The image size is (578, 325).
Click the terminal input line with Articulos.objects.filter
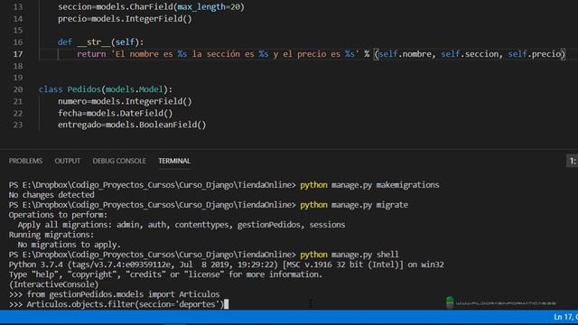(x=117, y=304)
